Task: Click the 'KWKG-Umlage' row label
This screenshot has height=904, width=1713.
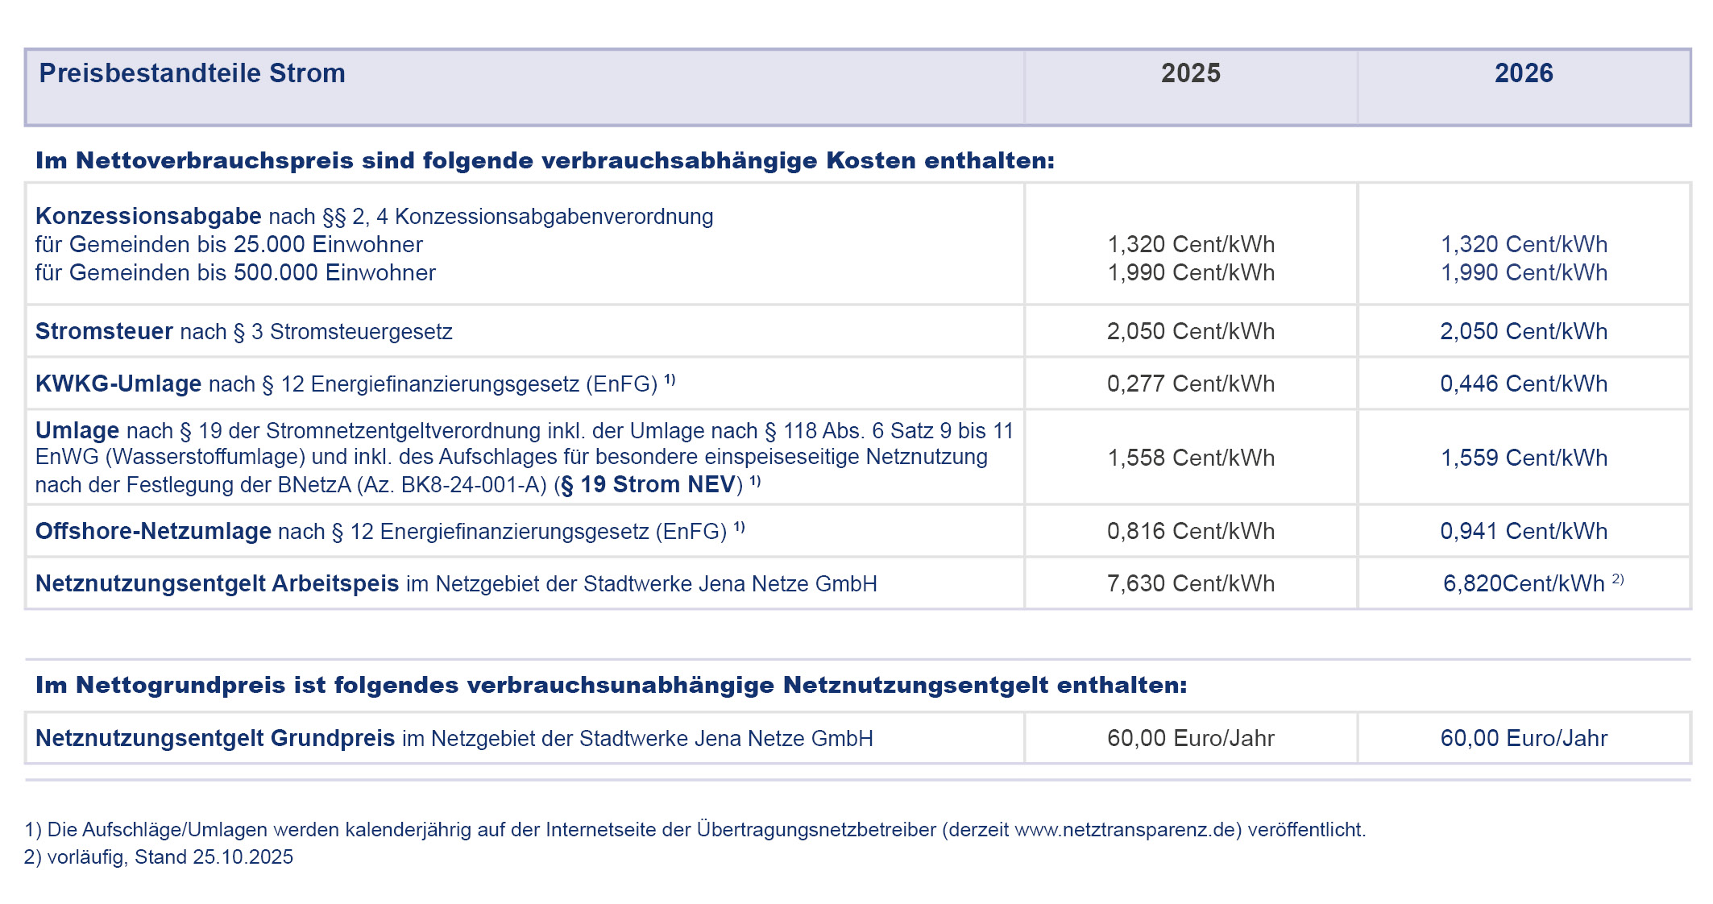Action: (118, 384)
